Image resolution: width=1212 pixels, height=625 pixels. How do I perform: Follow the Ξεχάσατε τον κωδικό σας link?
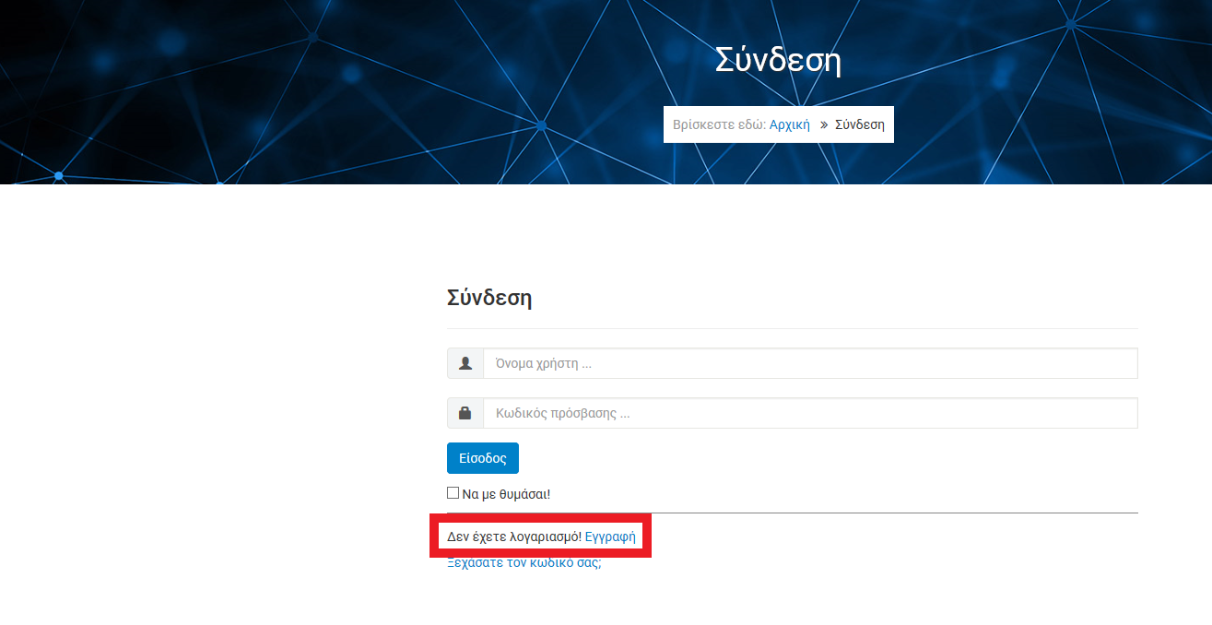pos(524,563)
